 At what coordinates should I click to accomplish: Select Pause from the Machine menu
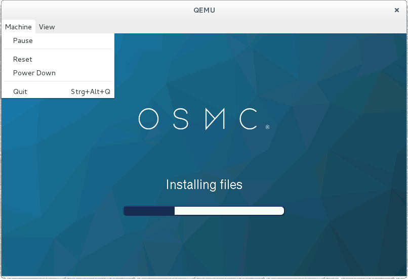tap(23, 40)
